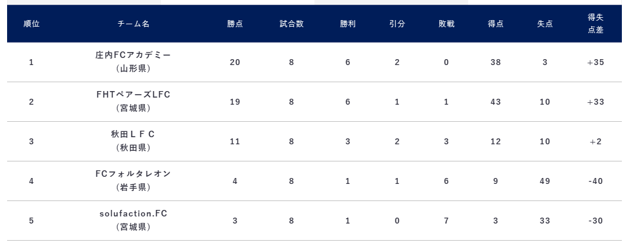This screenshot has width=626, height=246.
Task: Click the 得点 column header
Action: pyautogui.click(x=495, y=24)
